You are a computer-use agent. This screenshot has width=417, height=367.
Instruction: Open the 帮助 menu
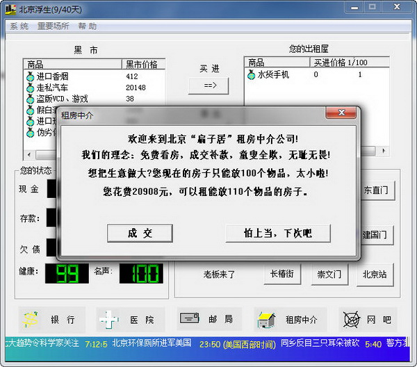pos(88,26)
